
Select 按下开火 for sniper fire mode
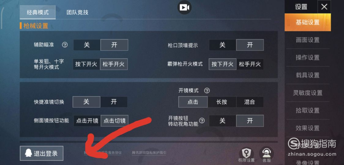(86, 64)
